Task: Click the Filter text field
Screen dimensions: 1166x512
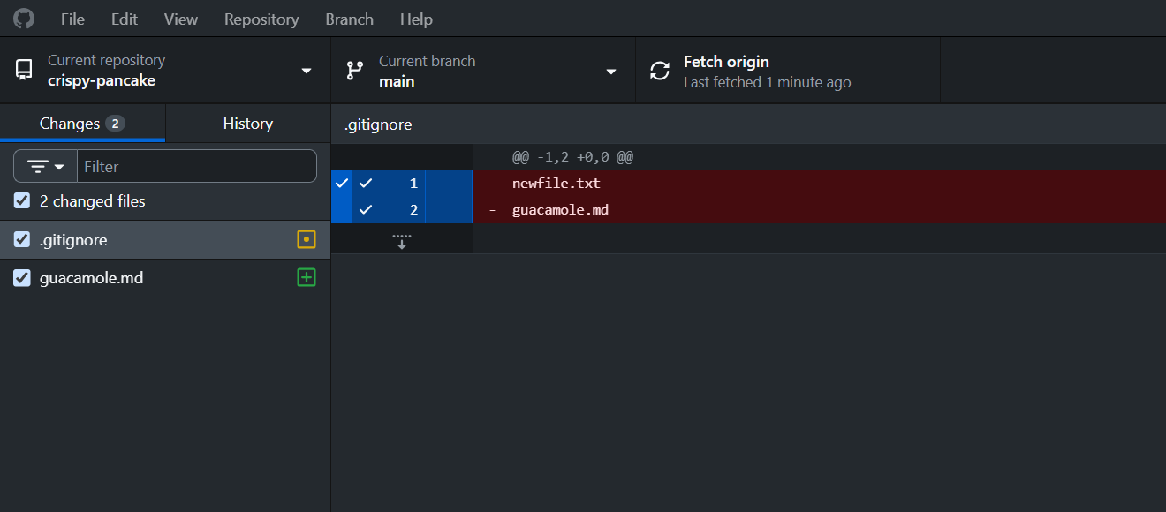Action: coord(197,166)
